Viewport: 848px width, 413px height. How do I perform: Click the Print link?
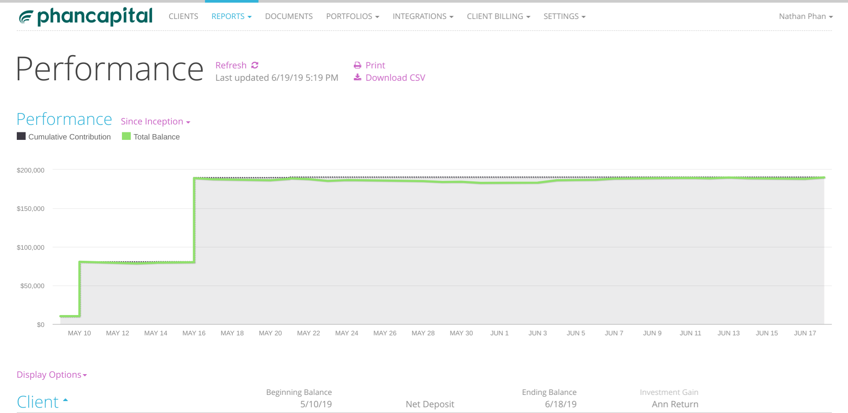(376, 65)
